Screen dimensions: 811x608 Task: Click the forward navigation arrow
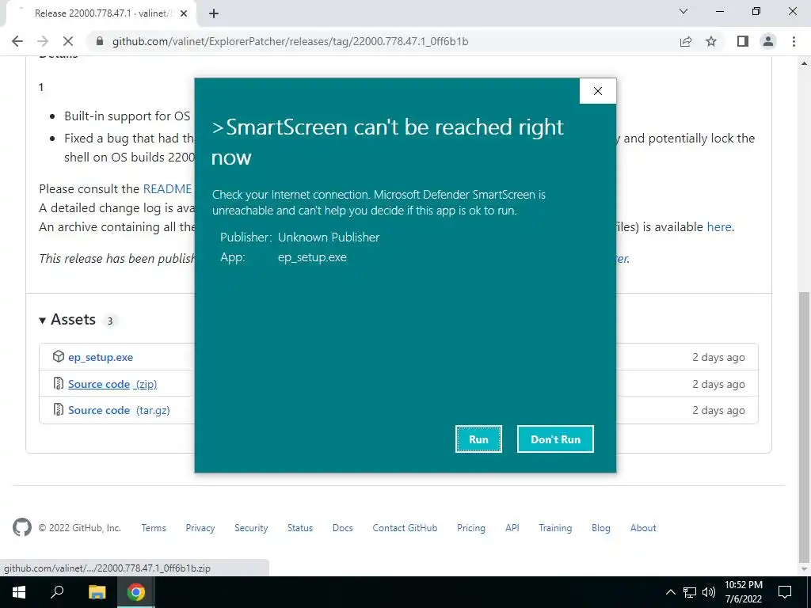click(x=43, y=41)
